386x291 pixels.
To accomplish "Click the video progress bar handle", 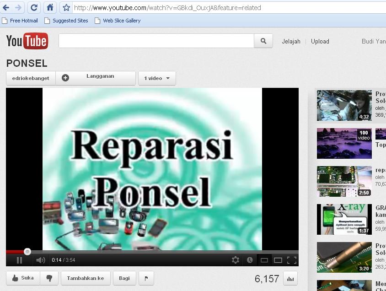I will tap(27, 252).
